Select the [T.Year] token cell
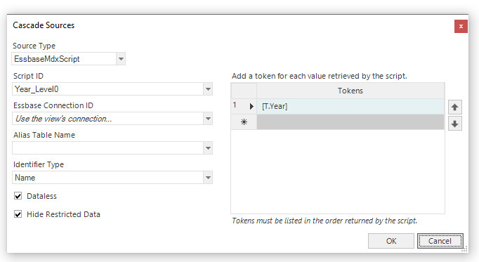Image resolution: width=479 pixels, height=262 pixels. (350, 106)
